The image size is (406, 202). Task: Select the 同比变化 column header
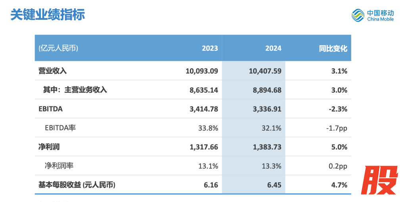[x=333, y=48]
